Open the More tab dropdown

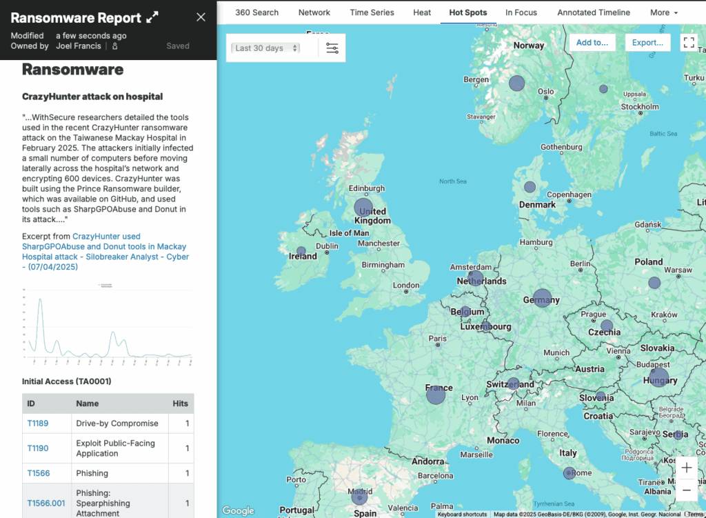664,12
